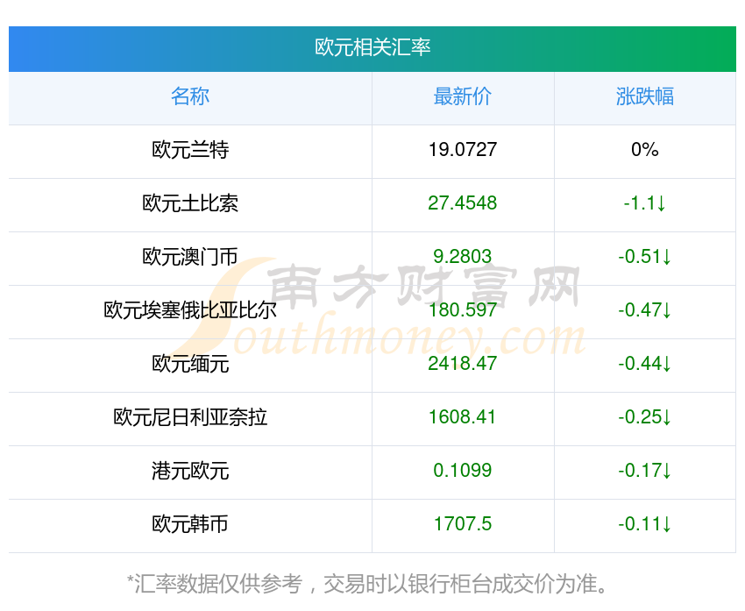Open the 欧元尼日利亚奈拉 currency pair
This screenshot has width=745, height=611.
[190, 418]
